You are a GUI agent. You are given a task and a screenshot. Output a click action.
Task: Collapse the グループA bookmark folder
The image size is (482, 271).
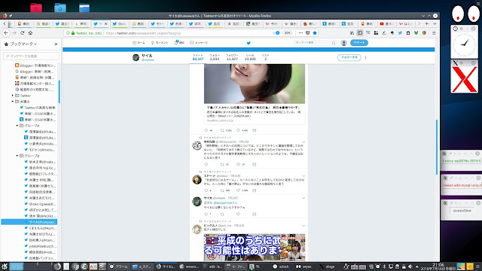[x=17, y=126]
